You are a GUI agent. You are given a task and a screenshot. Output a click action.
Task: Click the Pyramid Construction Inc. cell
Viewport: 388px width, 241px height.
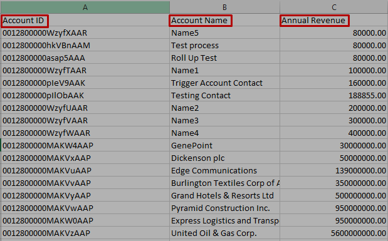224,208
